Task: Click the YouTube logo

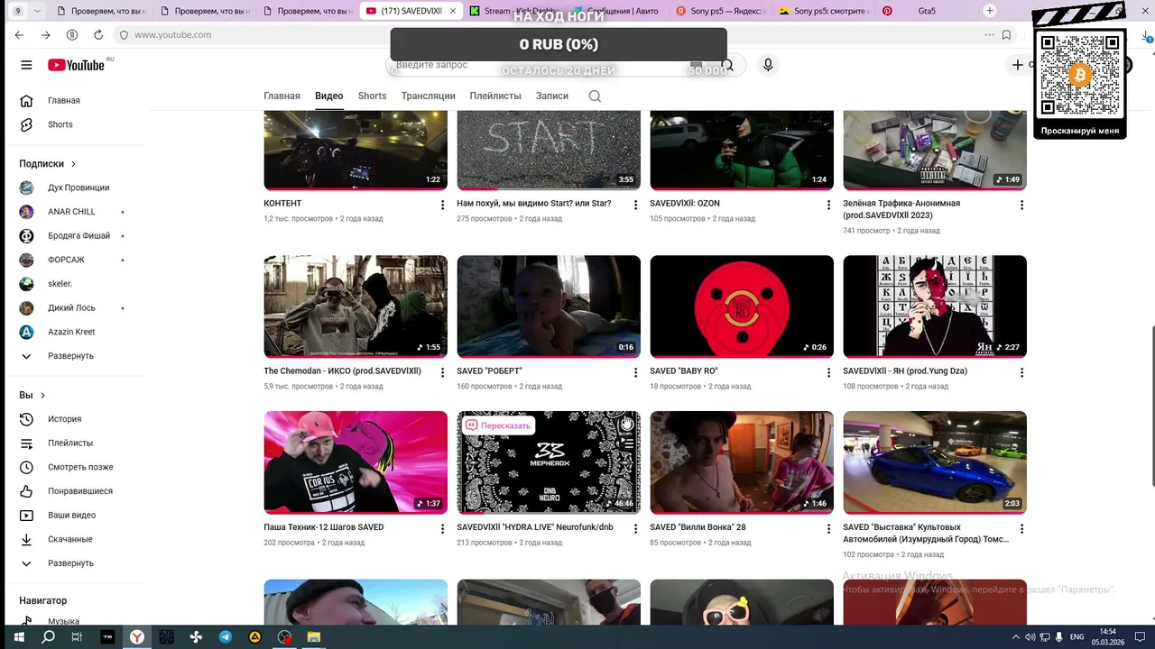Action: (76, 65)
